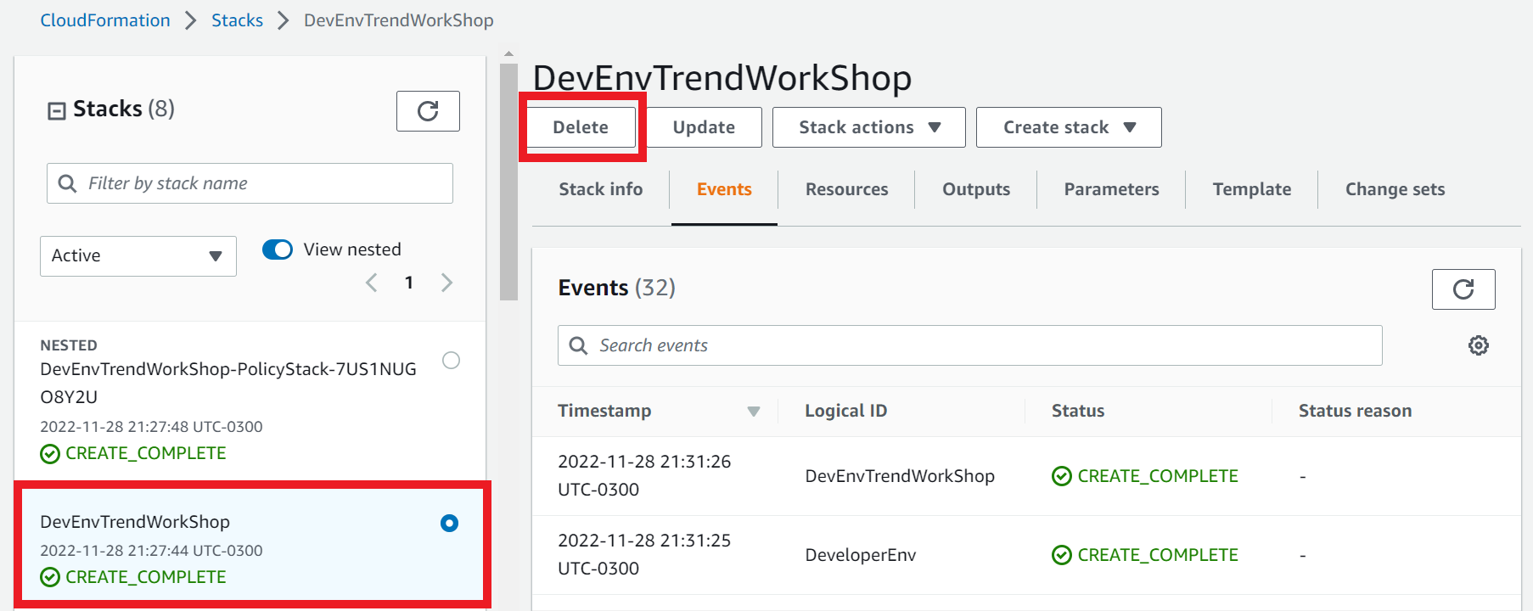
Task: Switch to the Stack info tab
Action: pos(601,189)
